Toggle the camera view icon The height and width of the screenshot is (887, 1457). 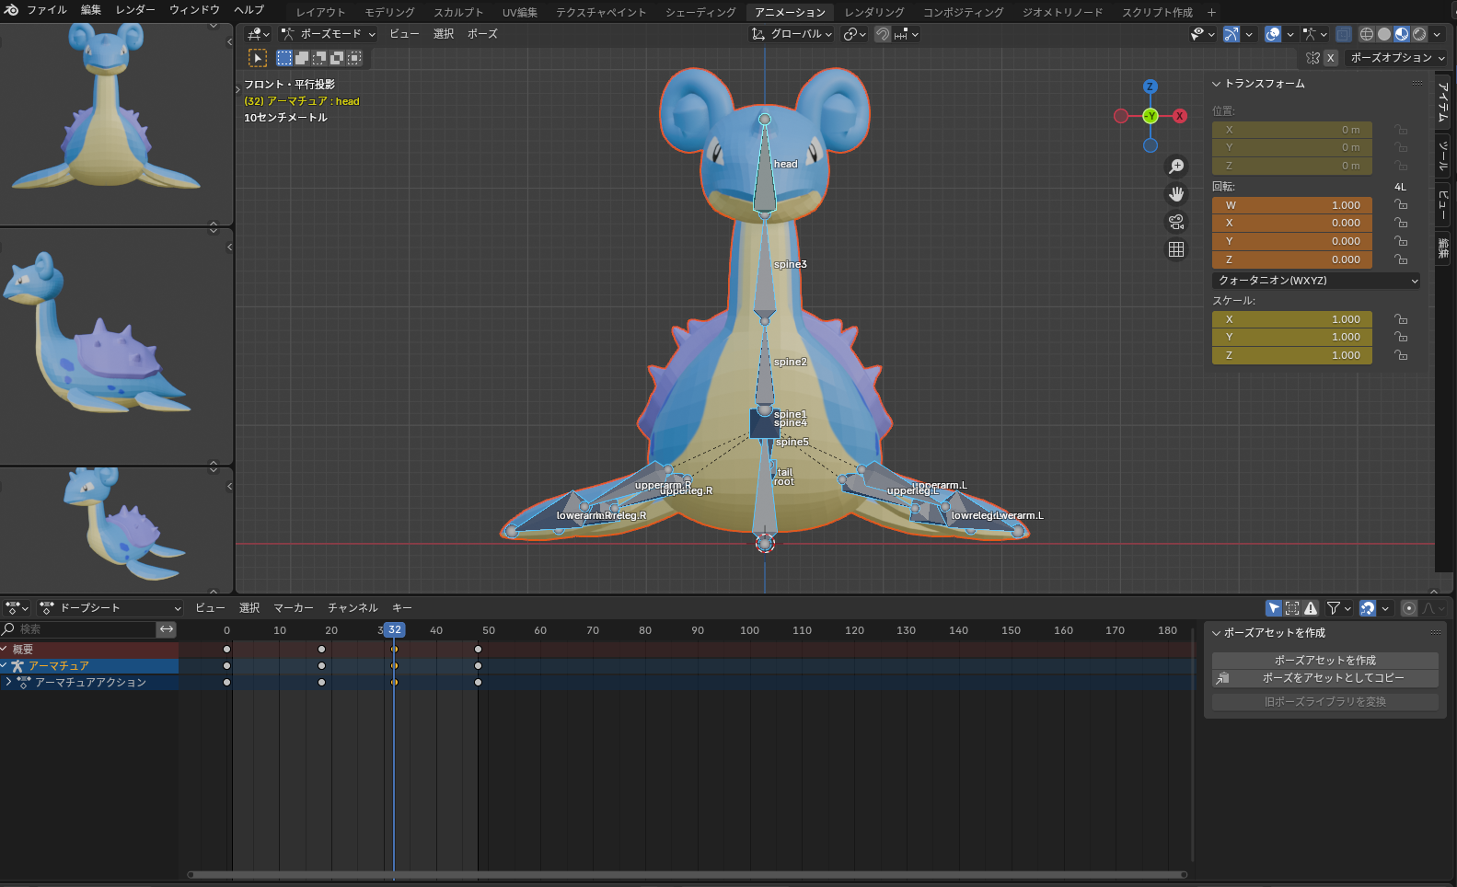(x=1176, y=222)
